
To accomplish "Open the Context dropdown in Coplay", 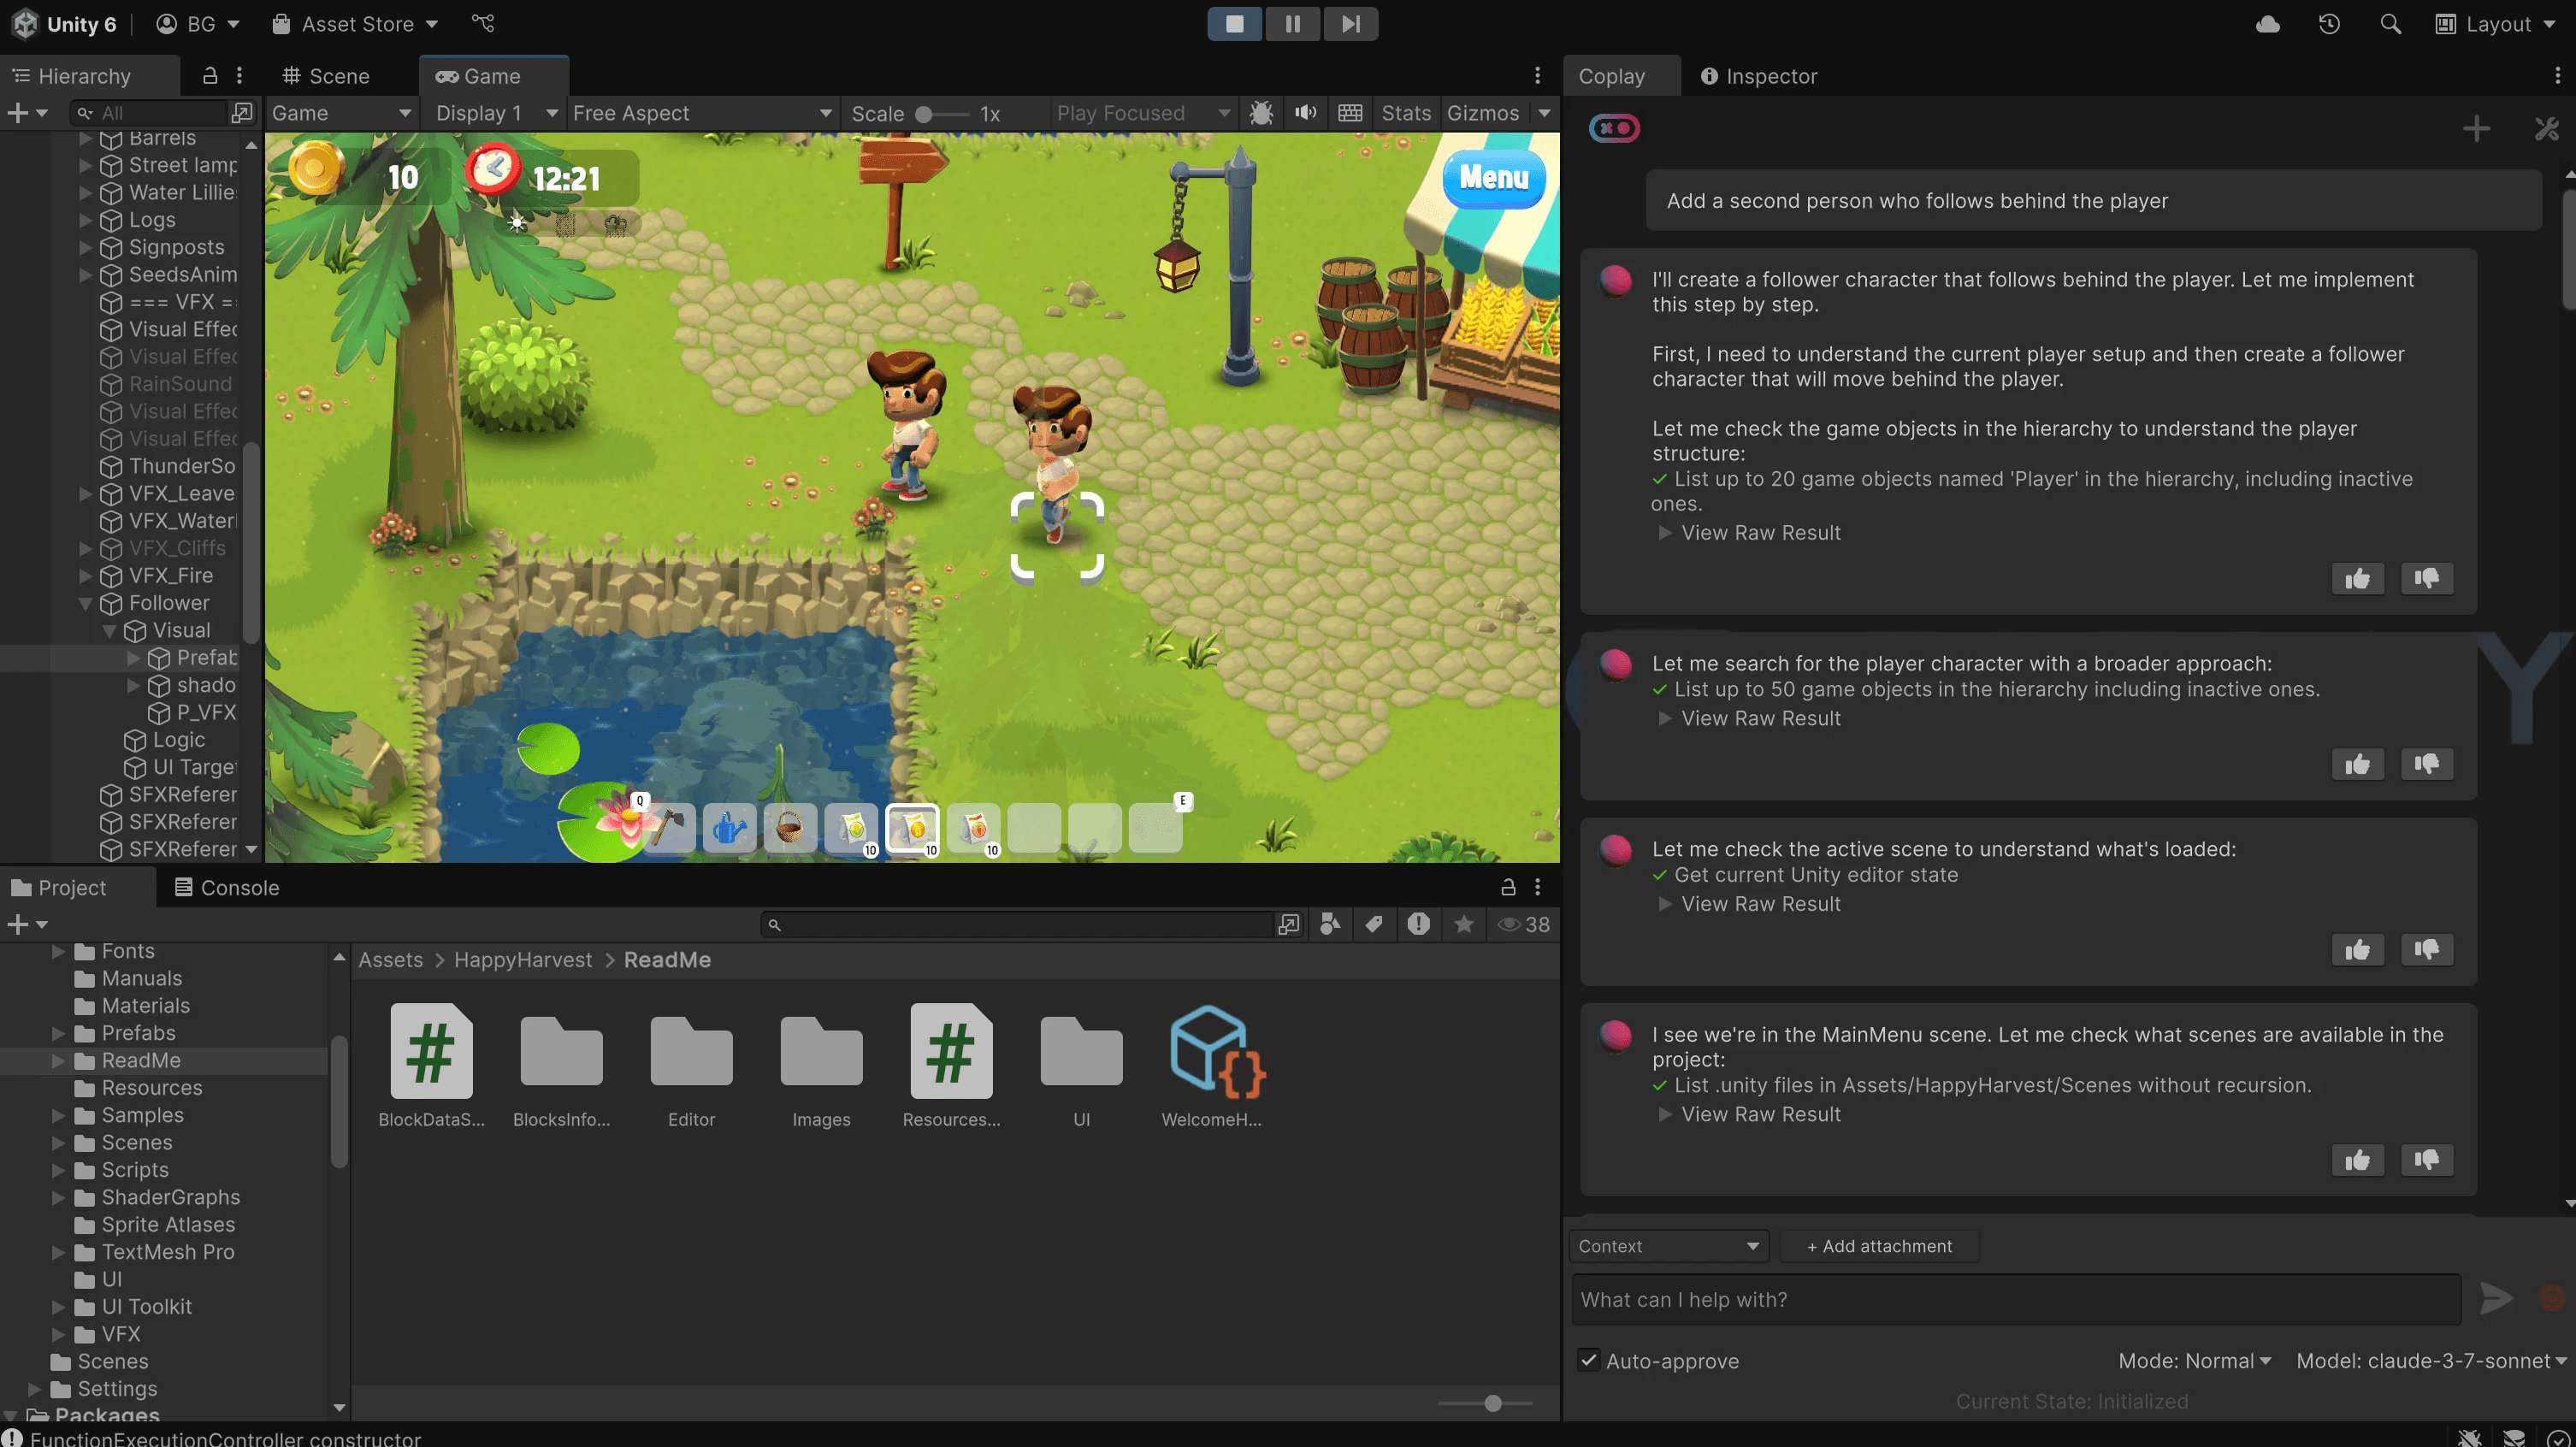I will click(x=1668, y=1246).
